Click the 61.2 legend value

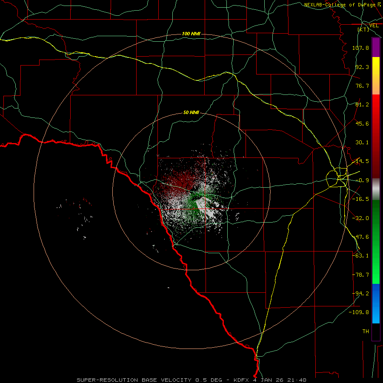coord(362,105)
